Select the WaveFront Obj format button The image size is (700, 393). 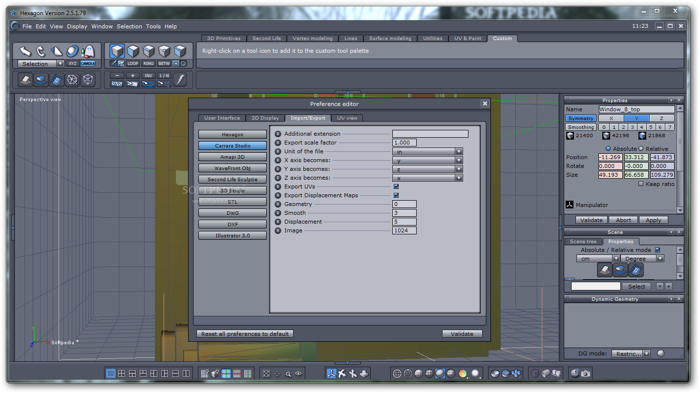(x=233, y=168)
